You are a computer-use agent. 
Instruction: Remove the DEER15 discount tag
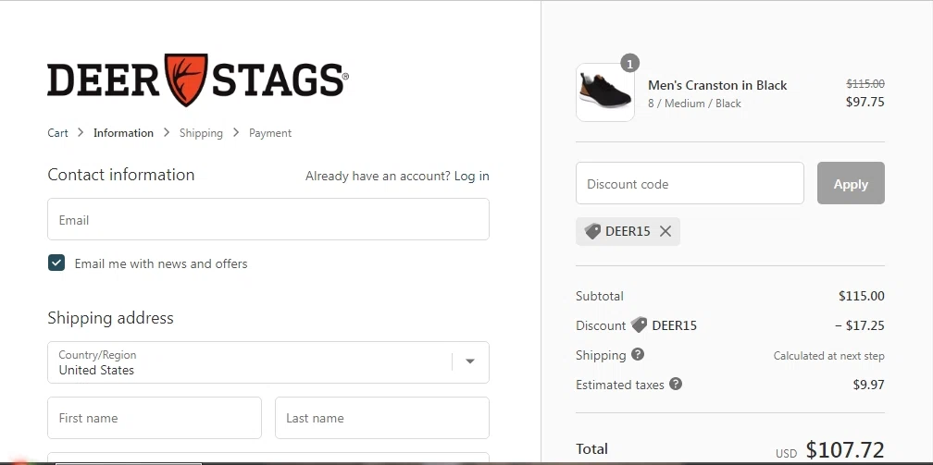click(666, 231)
